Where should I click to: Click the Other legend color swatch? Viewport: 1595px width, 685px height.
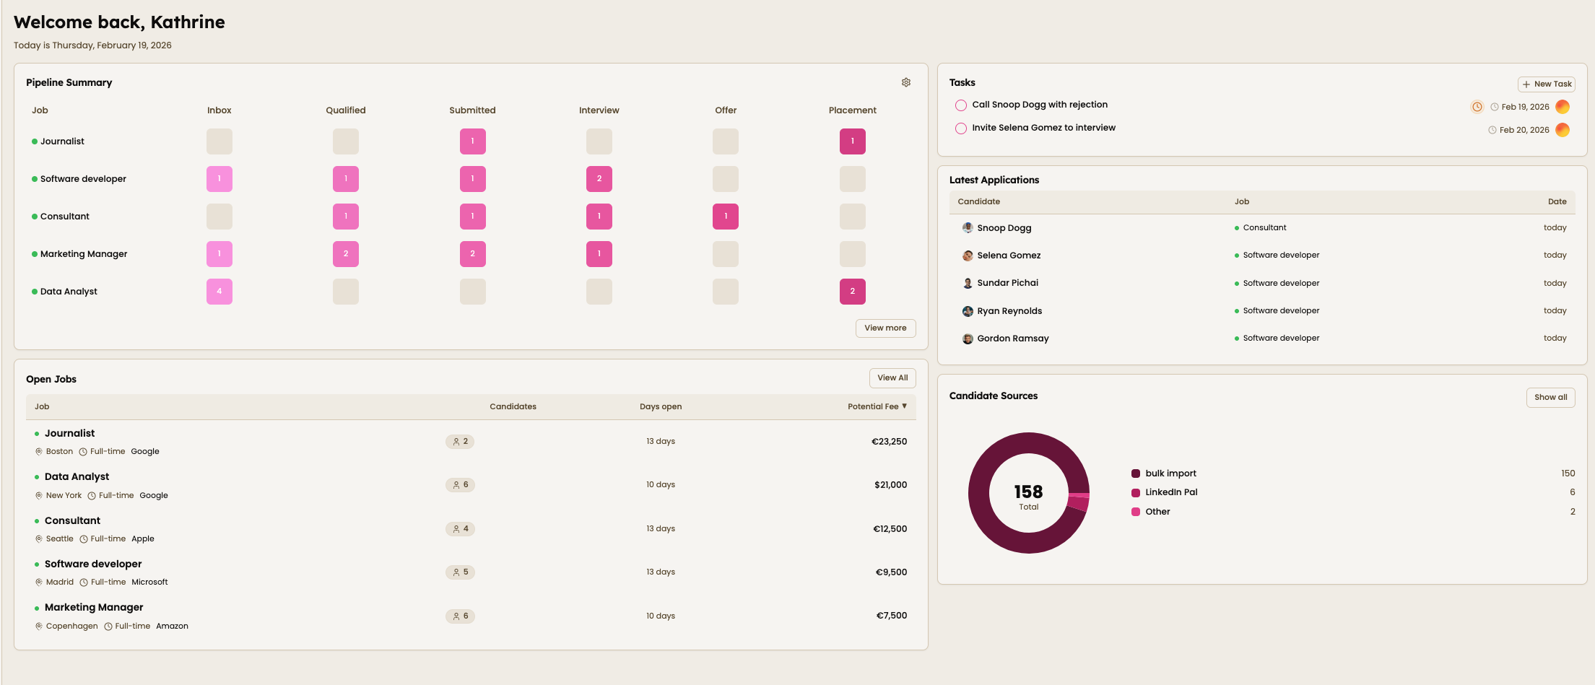click(x=1136, y=512)
